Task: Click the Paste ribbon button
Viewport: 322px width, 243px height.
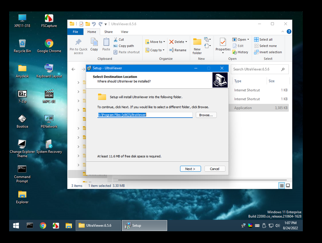Action: point(106,44)
